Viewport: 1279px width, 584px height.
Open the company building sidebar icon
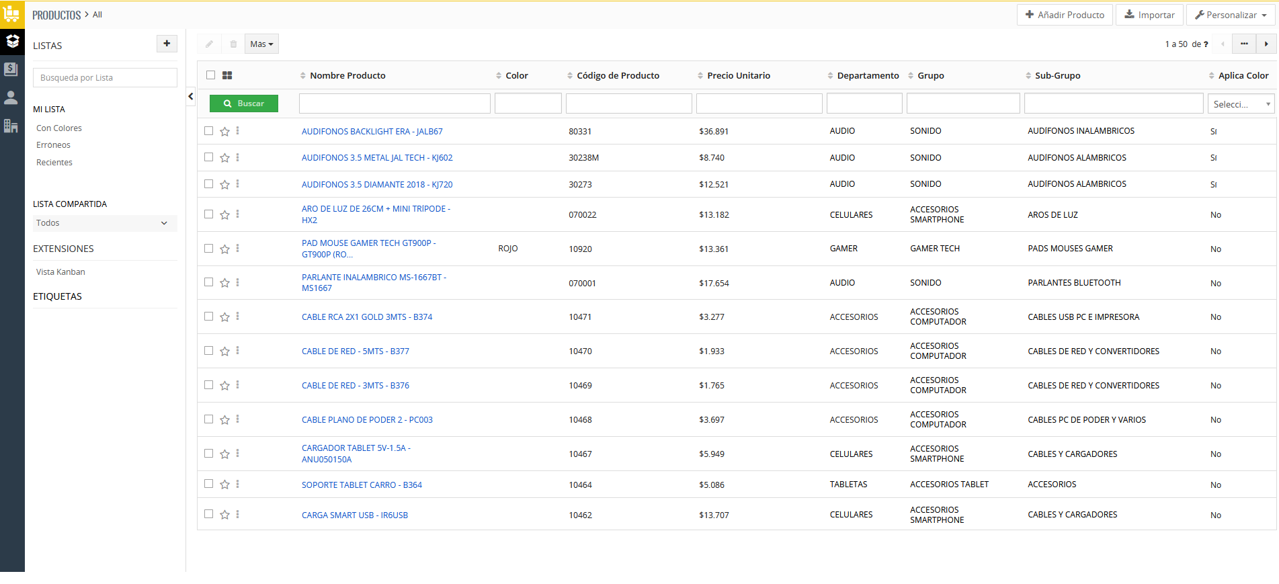(x=11, y=126)
